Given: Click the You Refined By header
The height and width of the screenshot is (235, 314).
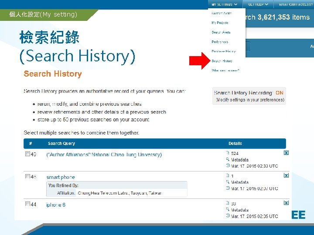Looking at the screenshot, I should tap(63, 185).
